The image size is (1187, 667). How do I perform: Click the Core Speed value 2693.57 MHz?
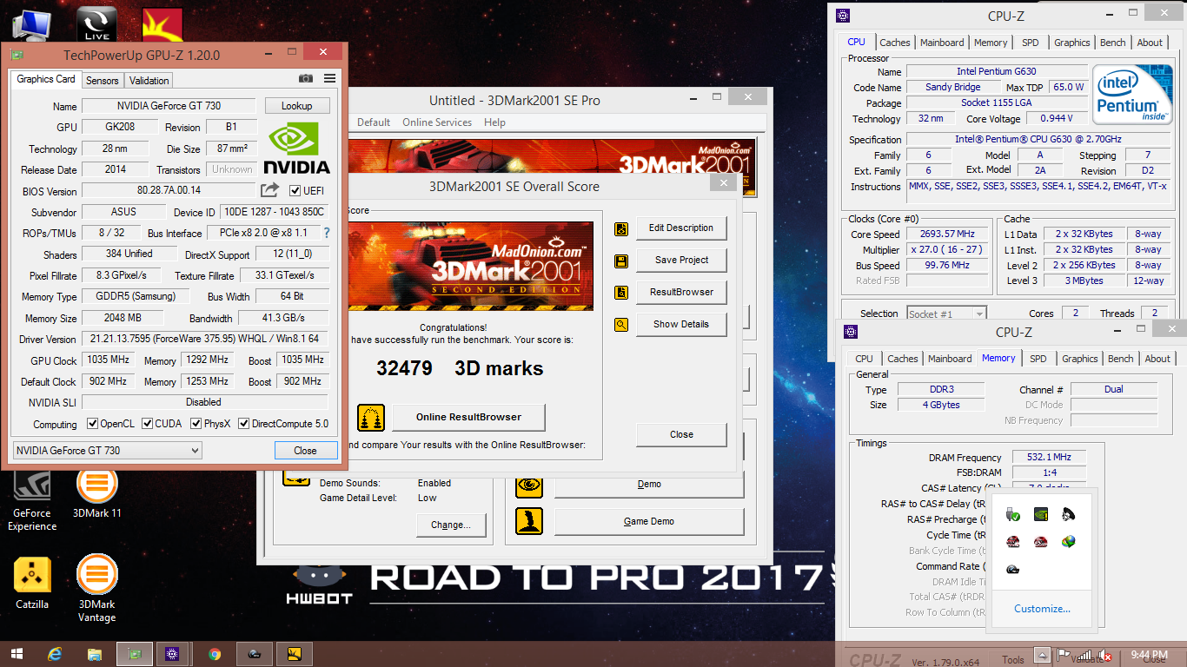pyautogui.click(x=947, y=234)
